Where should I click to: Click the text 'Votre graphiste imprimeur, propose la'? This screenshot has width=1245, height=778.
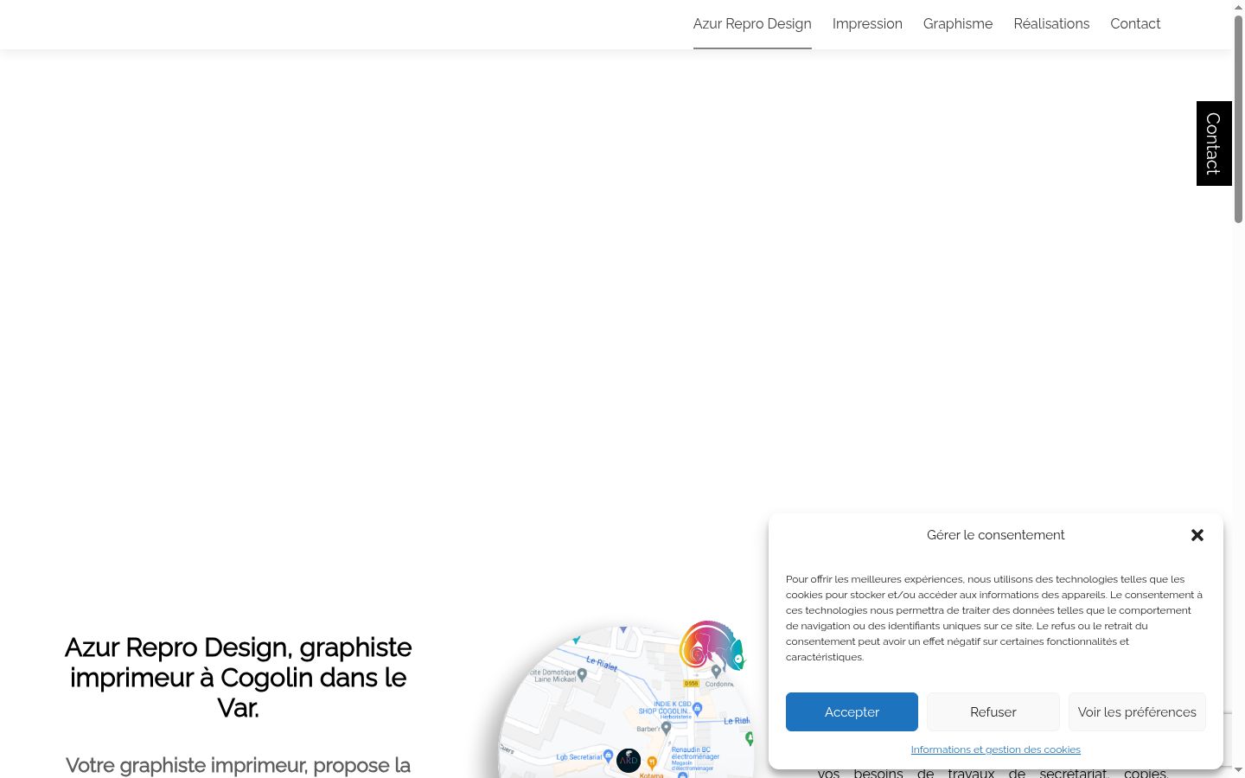(x=239, y=766)
